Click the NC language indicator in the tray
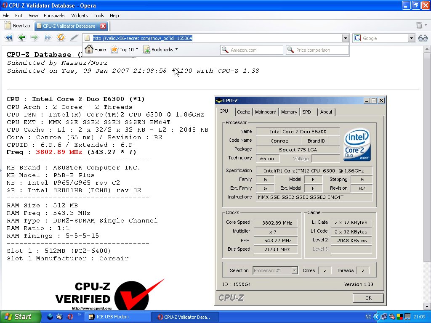The width and height of the screenshot is (431, 323). (x=368, y=317)
